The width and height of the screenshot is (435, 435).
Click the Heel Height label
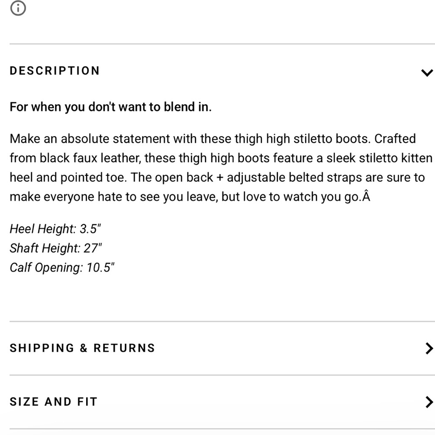click(x=43, y=229)
